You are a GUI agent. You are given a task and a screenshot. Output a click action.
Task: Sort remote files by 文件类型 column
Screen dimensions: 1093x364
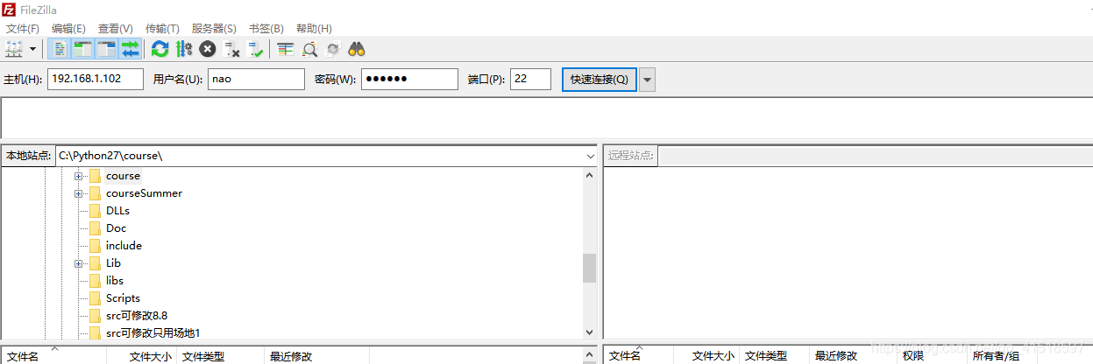775,356
